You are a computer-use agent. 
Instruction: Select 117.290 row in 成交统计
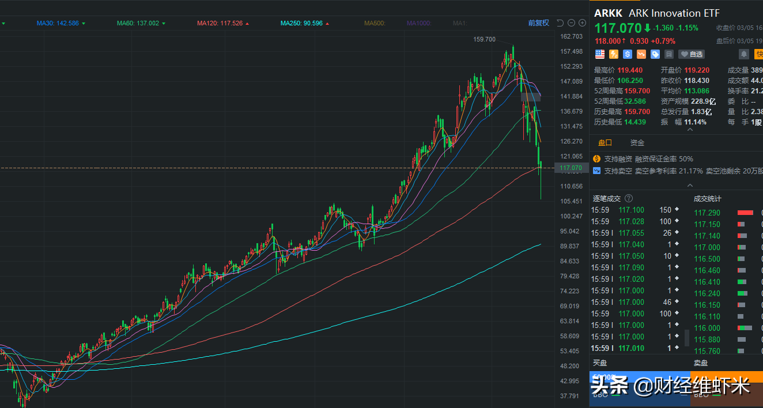[727, 213]
